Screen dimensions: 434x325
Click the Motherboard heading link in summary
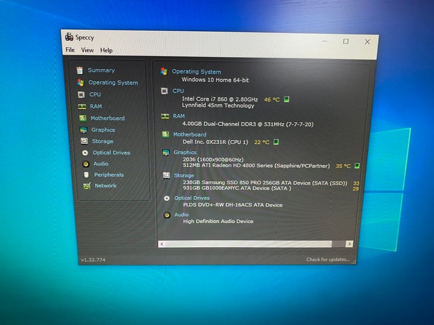(x=190, y=135)
